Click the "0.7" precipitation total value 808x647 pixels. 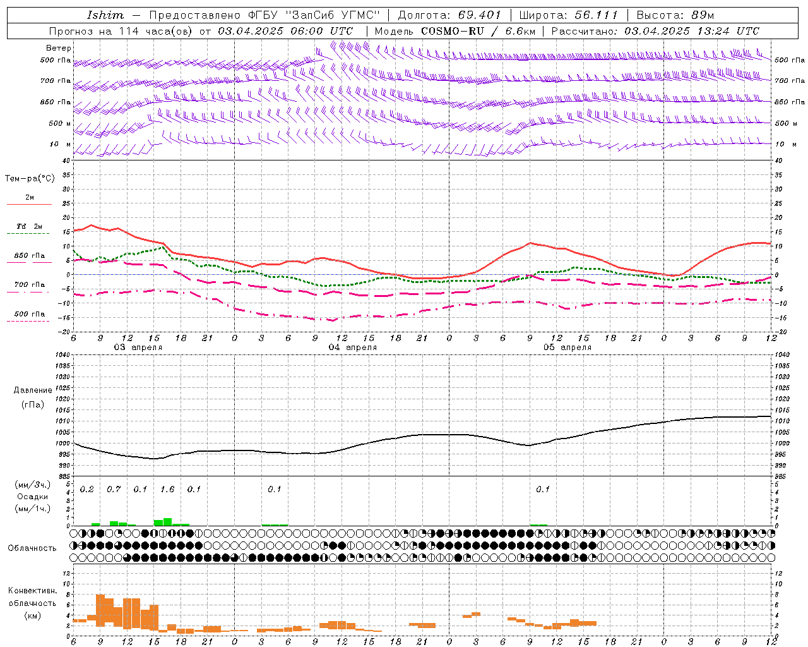pos(114,490)
